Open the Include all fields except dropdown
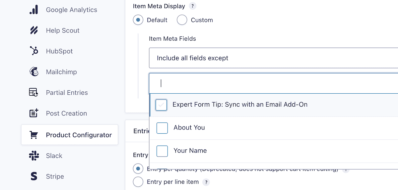This screenshot has width=398, height=190. 273,58
